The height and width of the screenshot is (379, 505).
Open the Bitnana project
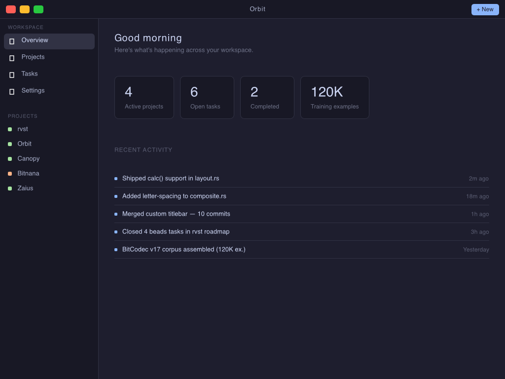(x=28, y=173)
